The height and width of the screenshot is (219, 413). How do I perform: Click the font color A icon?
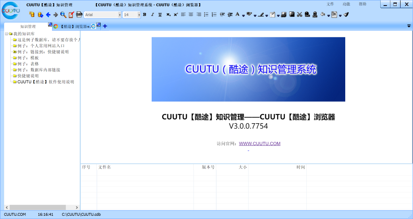(238, 14)
